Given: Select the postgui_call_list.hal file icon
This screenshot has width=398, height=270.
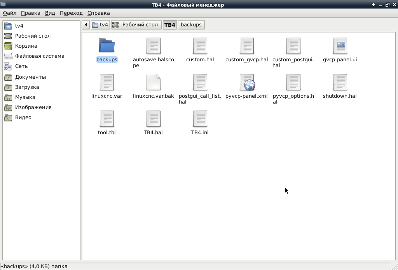Looking at the screenshot, I should click(200, 82).
